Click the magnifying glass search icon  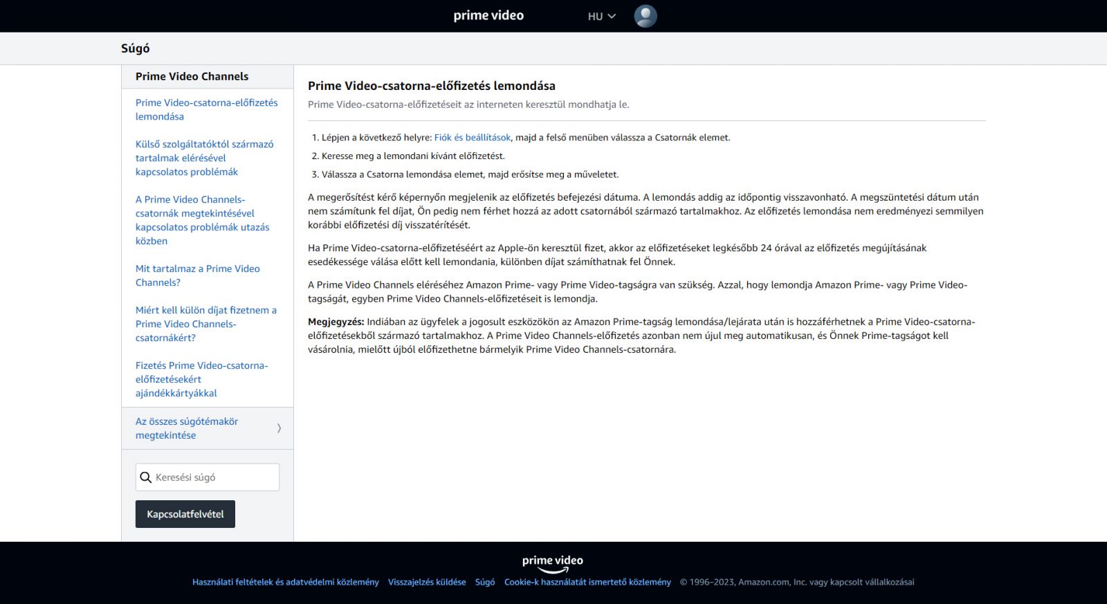click(x=146, y=477)
